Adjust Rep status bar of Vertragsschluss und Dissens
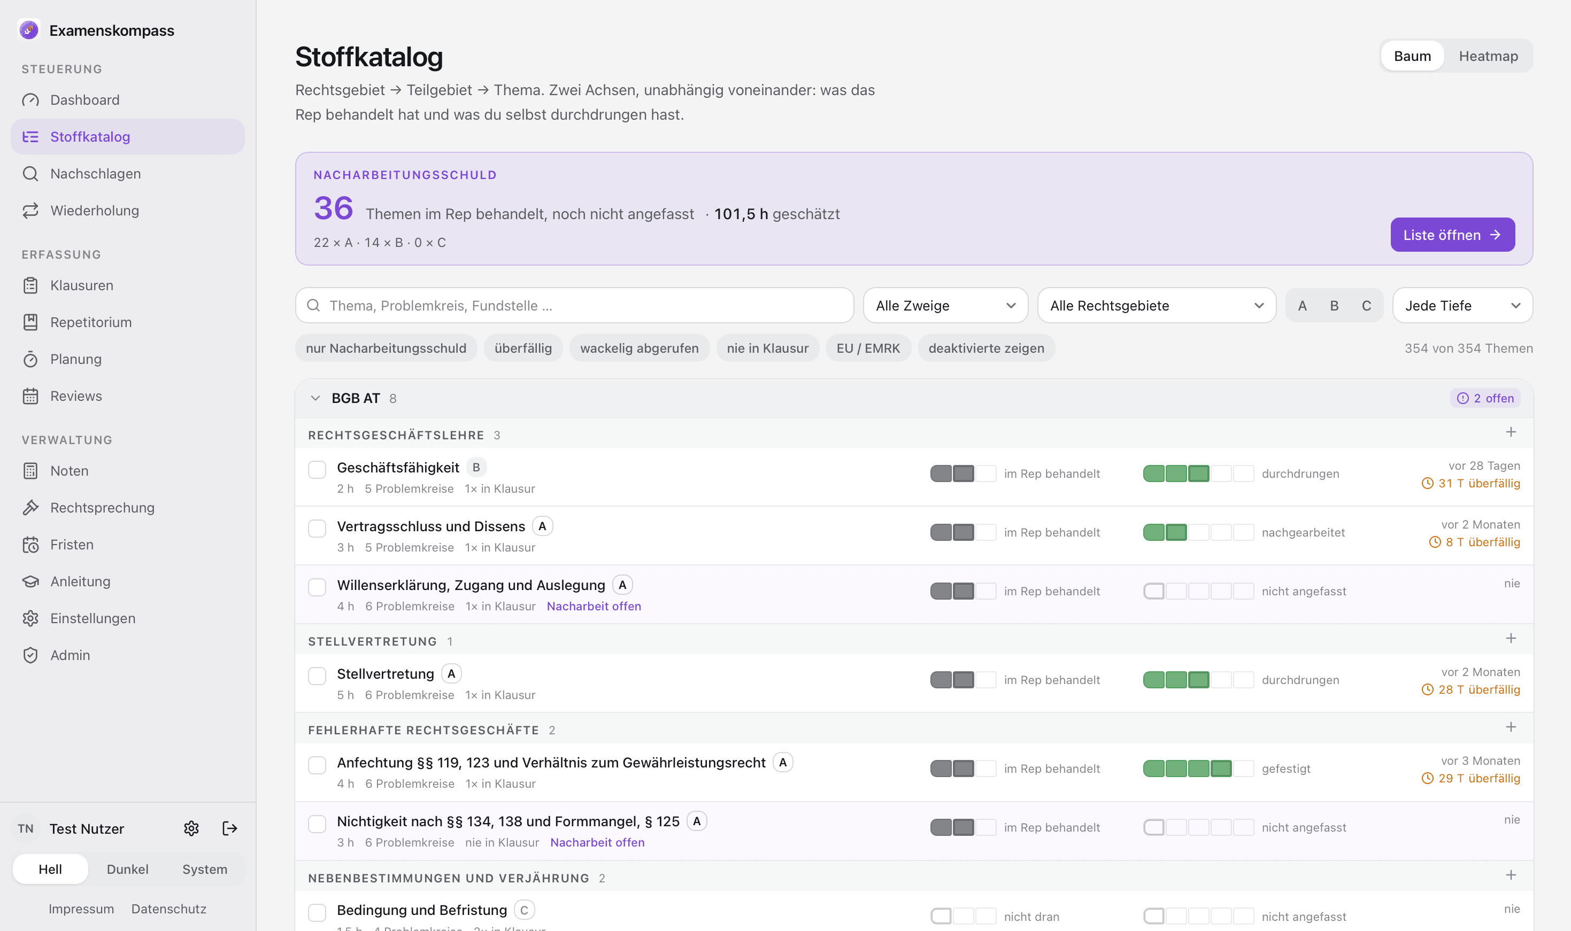Image resolution: width=1571 pixels, height=931 pixels. coord(963,533)
